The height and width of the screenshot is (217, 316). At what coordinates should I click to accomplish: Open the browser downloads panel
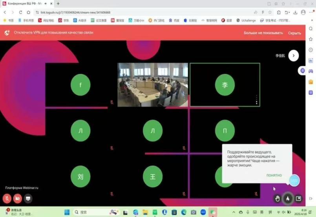click(x=295, y=13)
